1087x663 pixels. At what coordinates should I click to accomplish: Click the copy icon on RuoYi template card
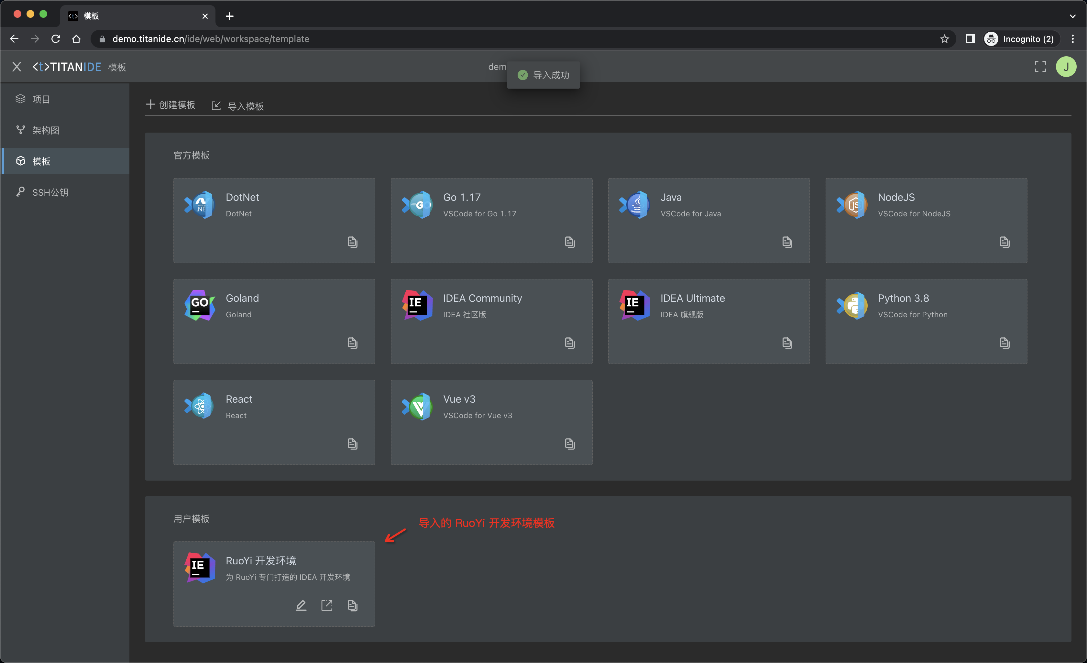pyautogui.click(x=352, y=605)
